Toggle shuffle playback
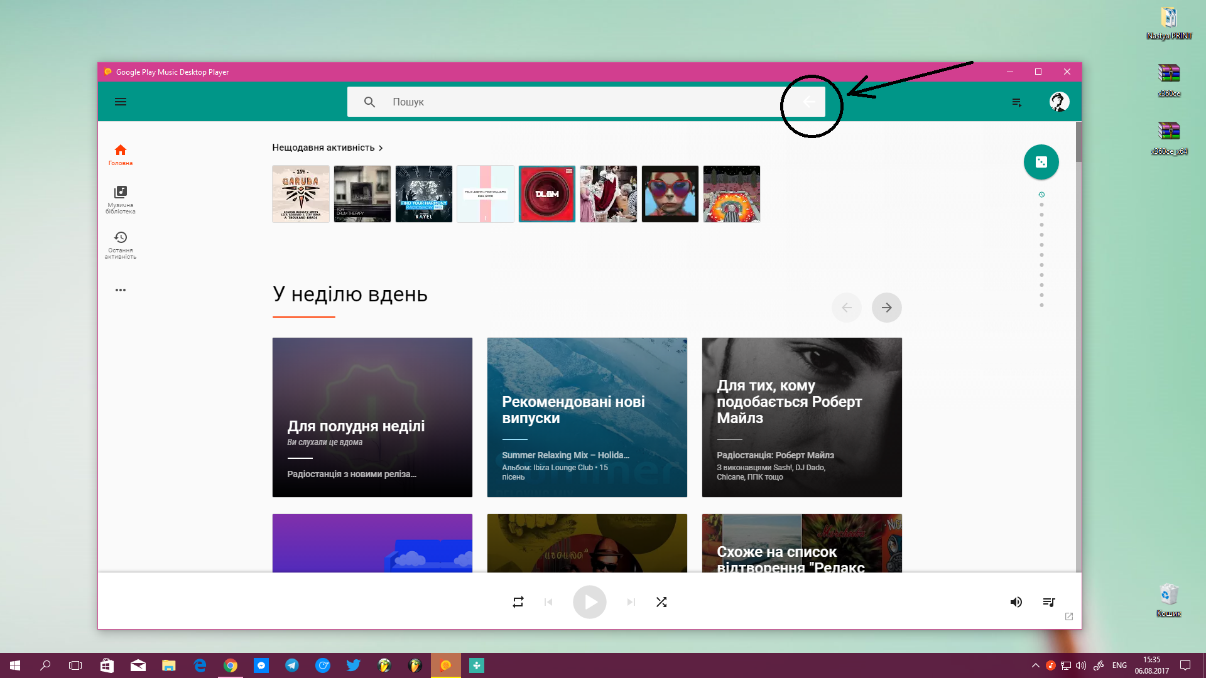Viewport: 1206px width, 678px height. coord(661,602)
